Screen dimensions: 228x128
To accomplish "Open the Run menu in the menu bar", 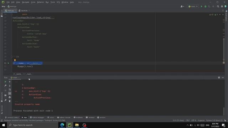I will [x=47, y=2].
